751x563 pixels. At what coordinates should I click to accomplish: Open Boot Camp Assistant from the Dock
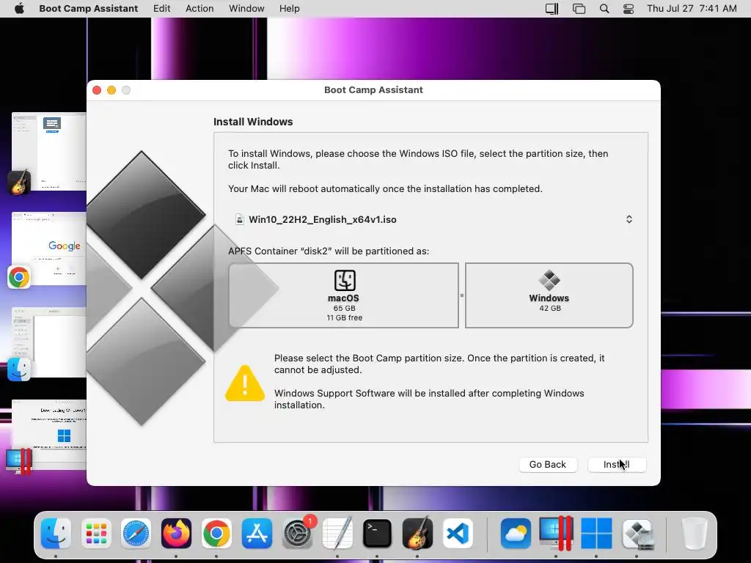click(x=637, y=533)
